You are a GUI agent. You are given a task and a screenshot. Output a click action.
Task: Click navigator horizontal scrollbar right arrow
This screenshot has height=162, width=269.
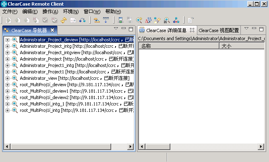tap(130, 146)
